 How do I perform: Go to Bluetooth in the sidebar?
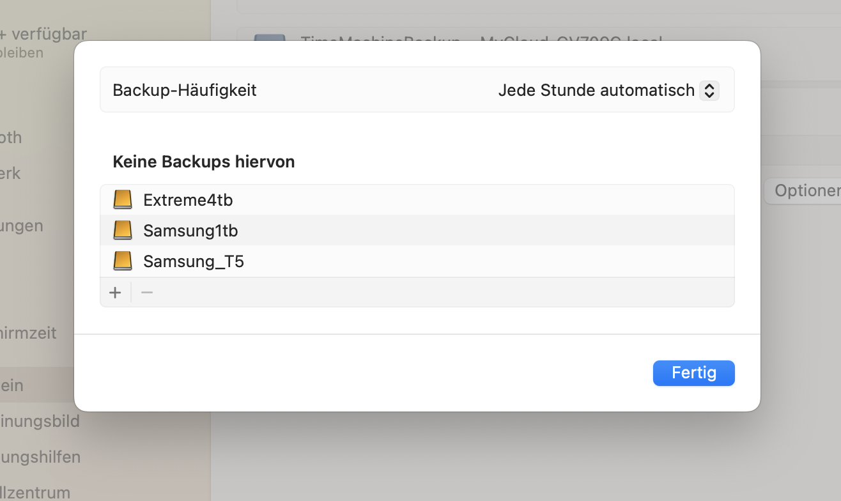pyautogui.click(x=12, y=137)
